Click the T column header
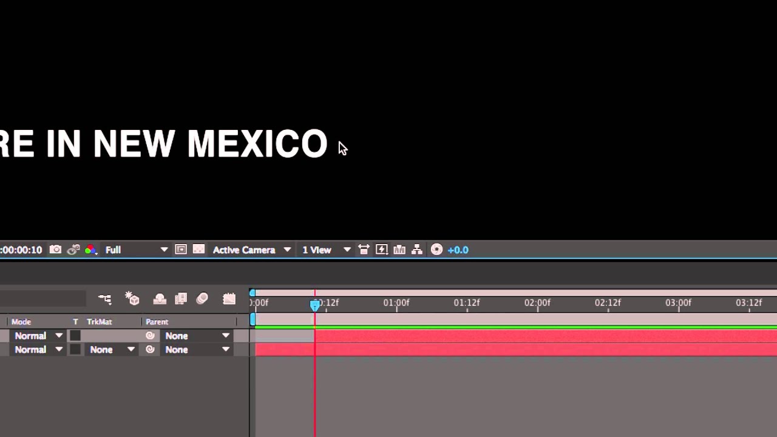This screenshot has height=437, width=777. (75, 322)
